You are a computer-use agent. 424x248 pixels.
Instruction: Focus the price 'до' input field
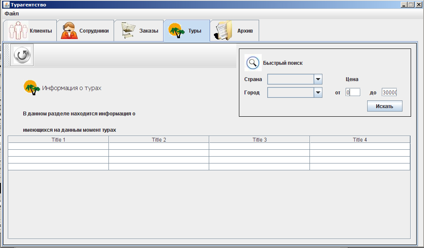click(x=390, y=92)
